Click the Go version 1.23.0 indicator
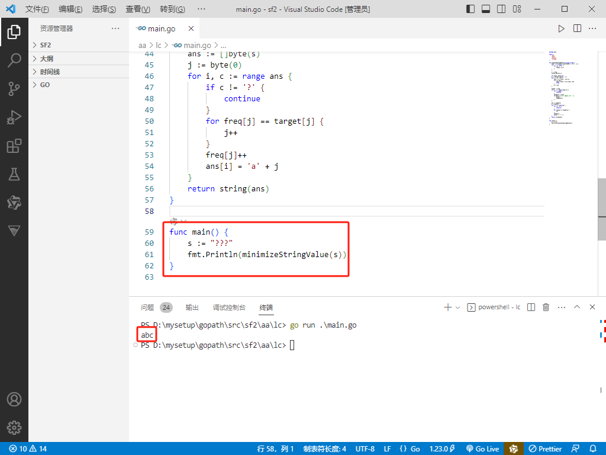 point(442,449)
